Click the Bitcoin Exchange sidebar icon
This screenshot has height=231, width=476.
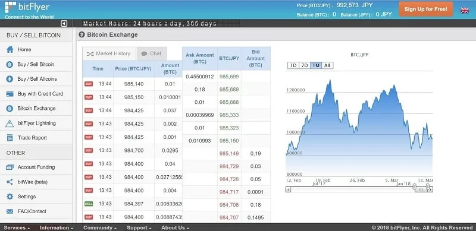pyautogui.click(x=10, y=109)
